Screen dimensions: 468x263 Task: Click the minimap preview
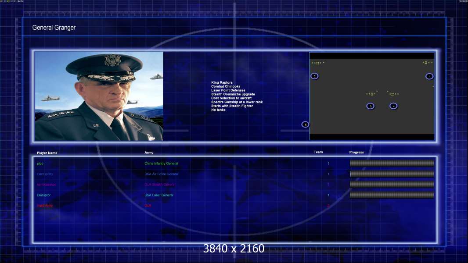(371, 96)
